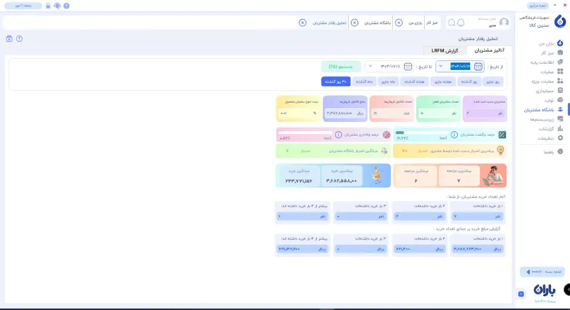Screen dimensions: 570x310
Task: Close the تحلیل رفتار مشتریان tab
Action: (x=302, y=23)
